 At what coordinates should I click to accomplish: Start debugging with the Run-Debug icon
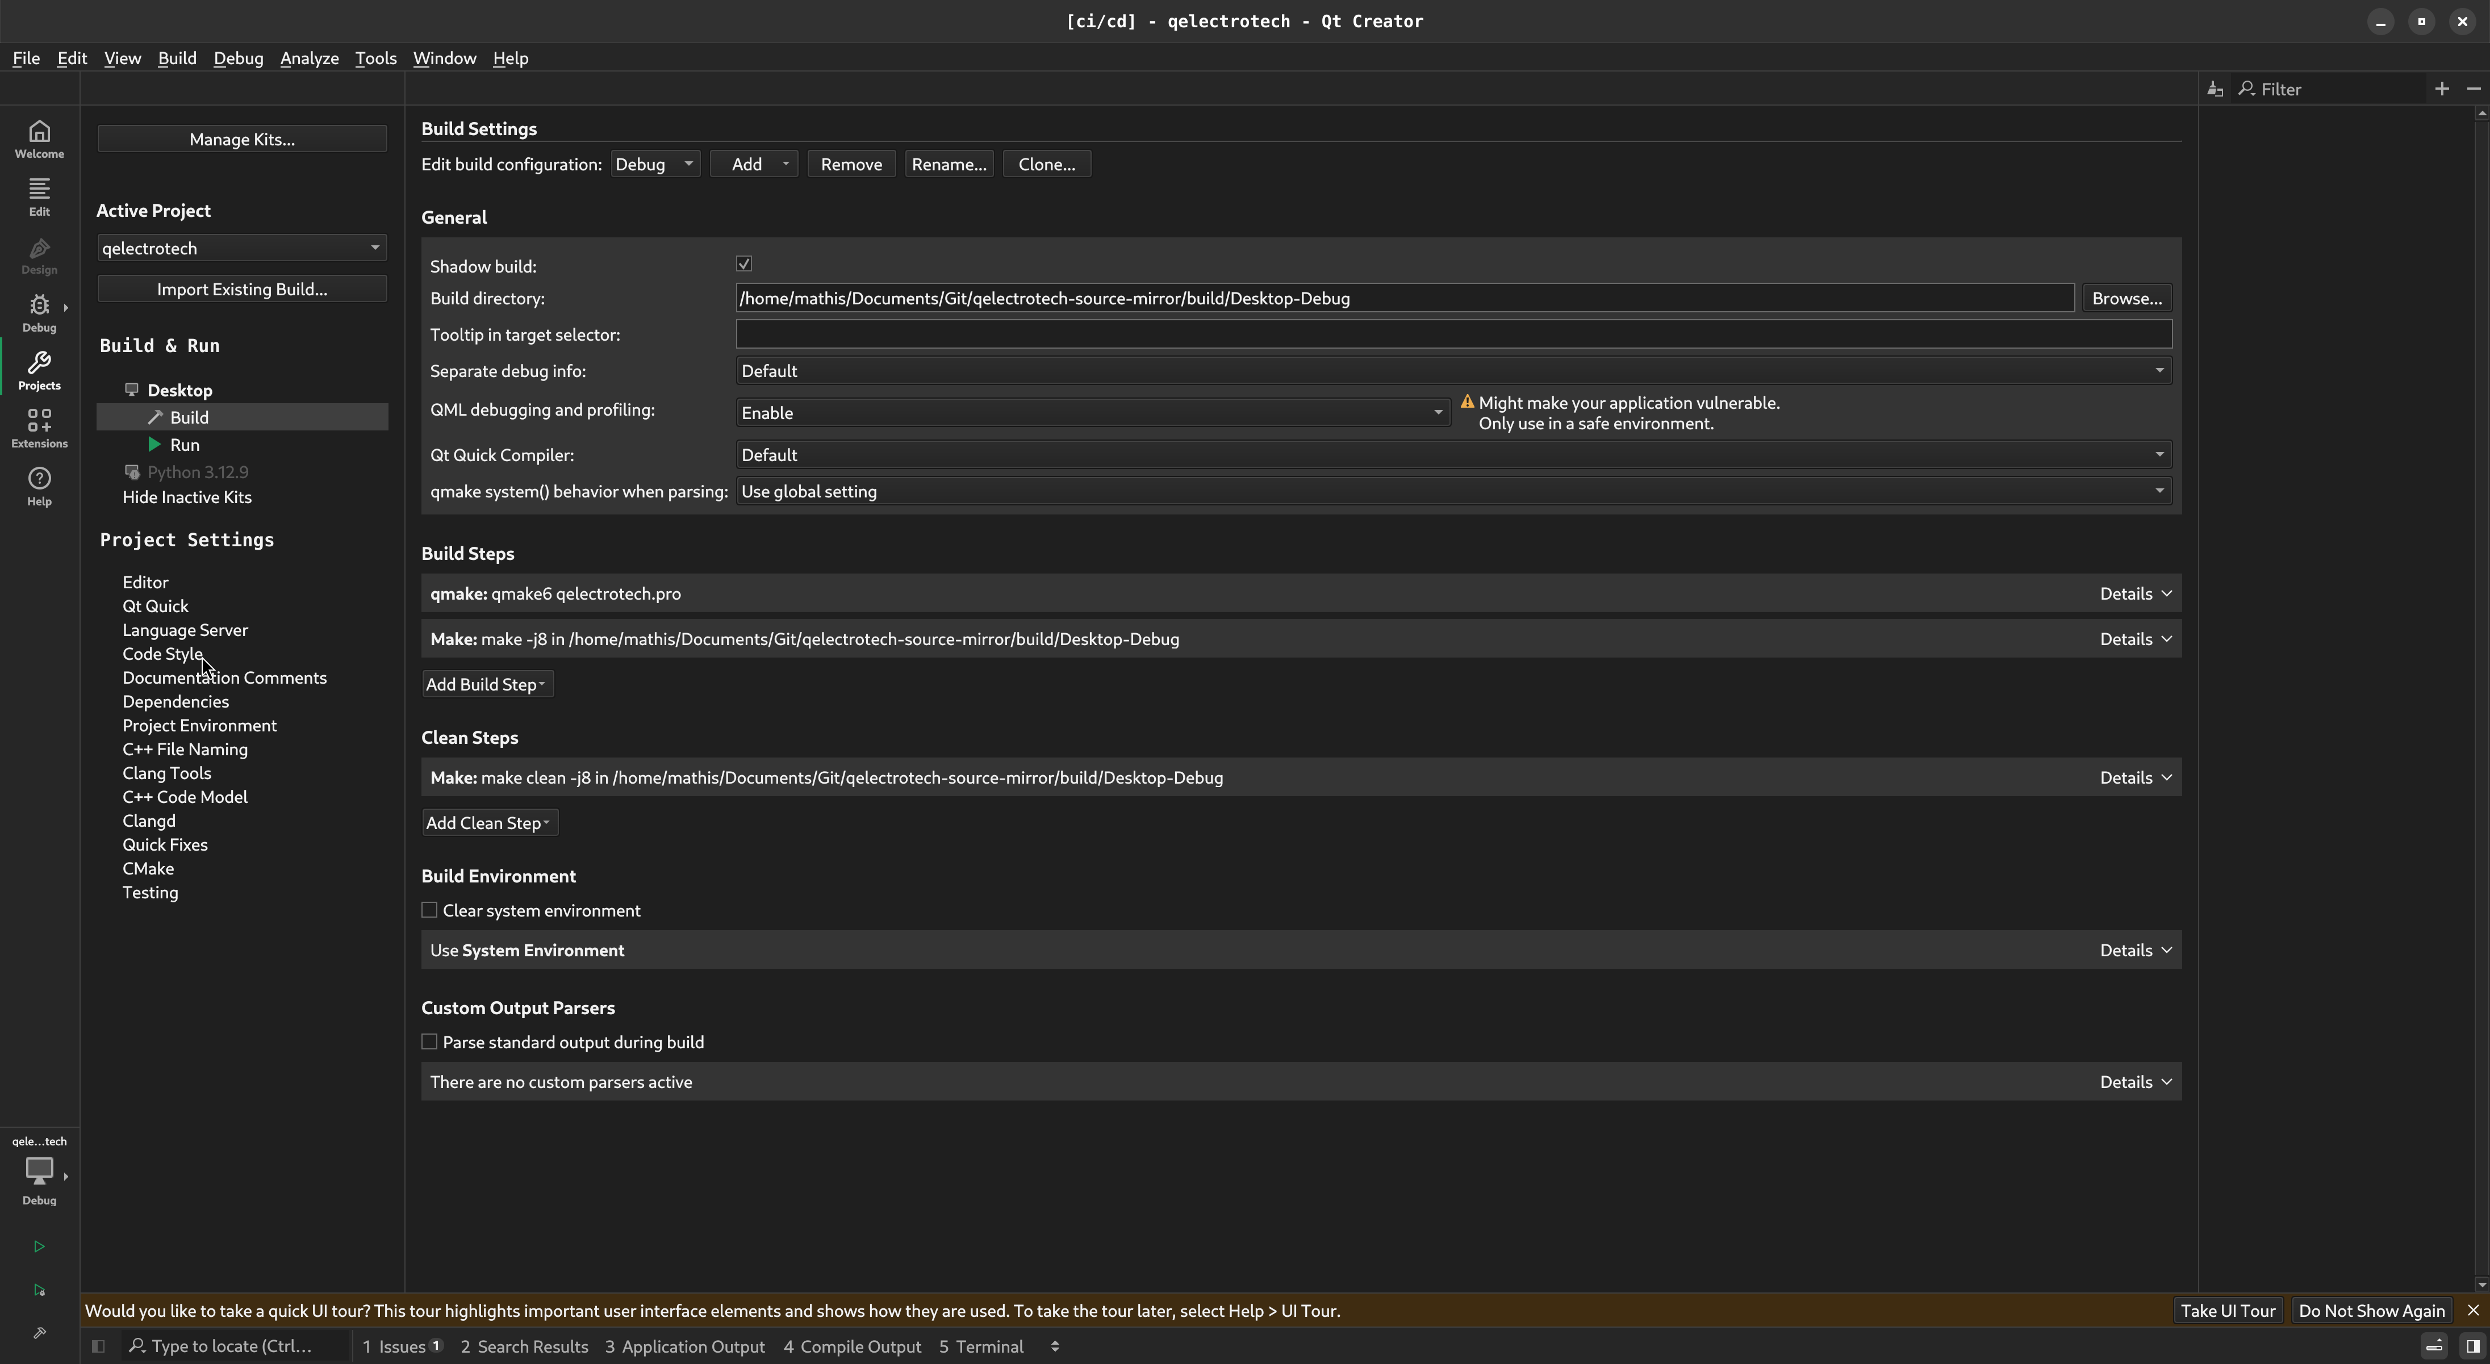39,1290
